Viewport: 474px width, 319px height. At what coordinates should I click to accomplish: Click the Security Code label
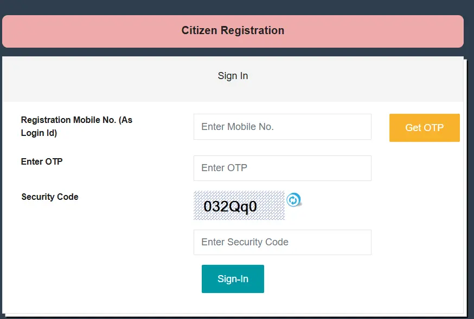(x=50, y=197)
